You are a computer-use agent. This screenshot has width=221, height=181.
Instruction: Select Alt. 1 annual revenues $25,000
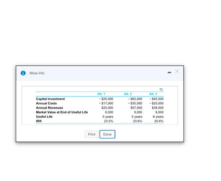(x=107, y=108)
